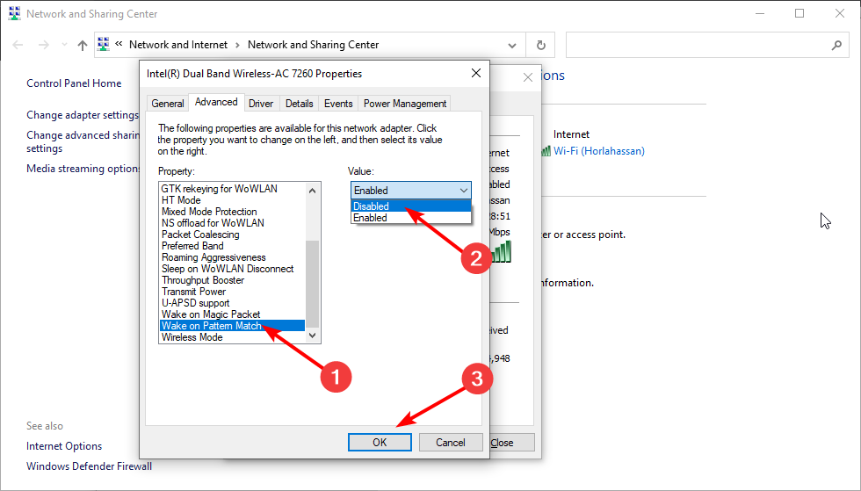Switch to the General tab
This screenshot has width=861, height=491.
tap(168, 104)
